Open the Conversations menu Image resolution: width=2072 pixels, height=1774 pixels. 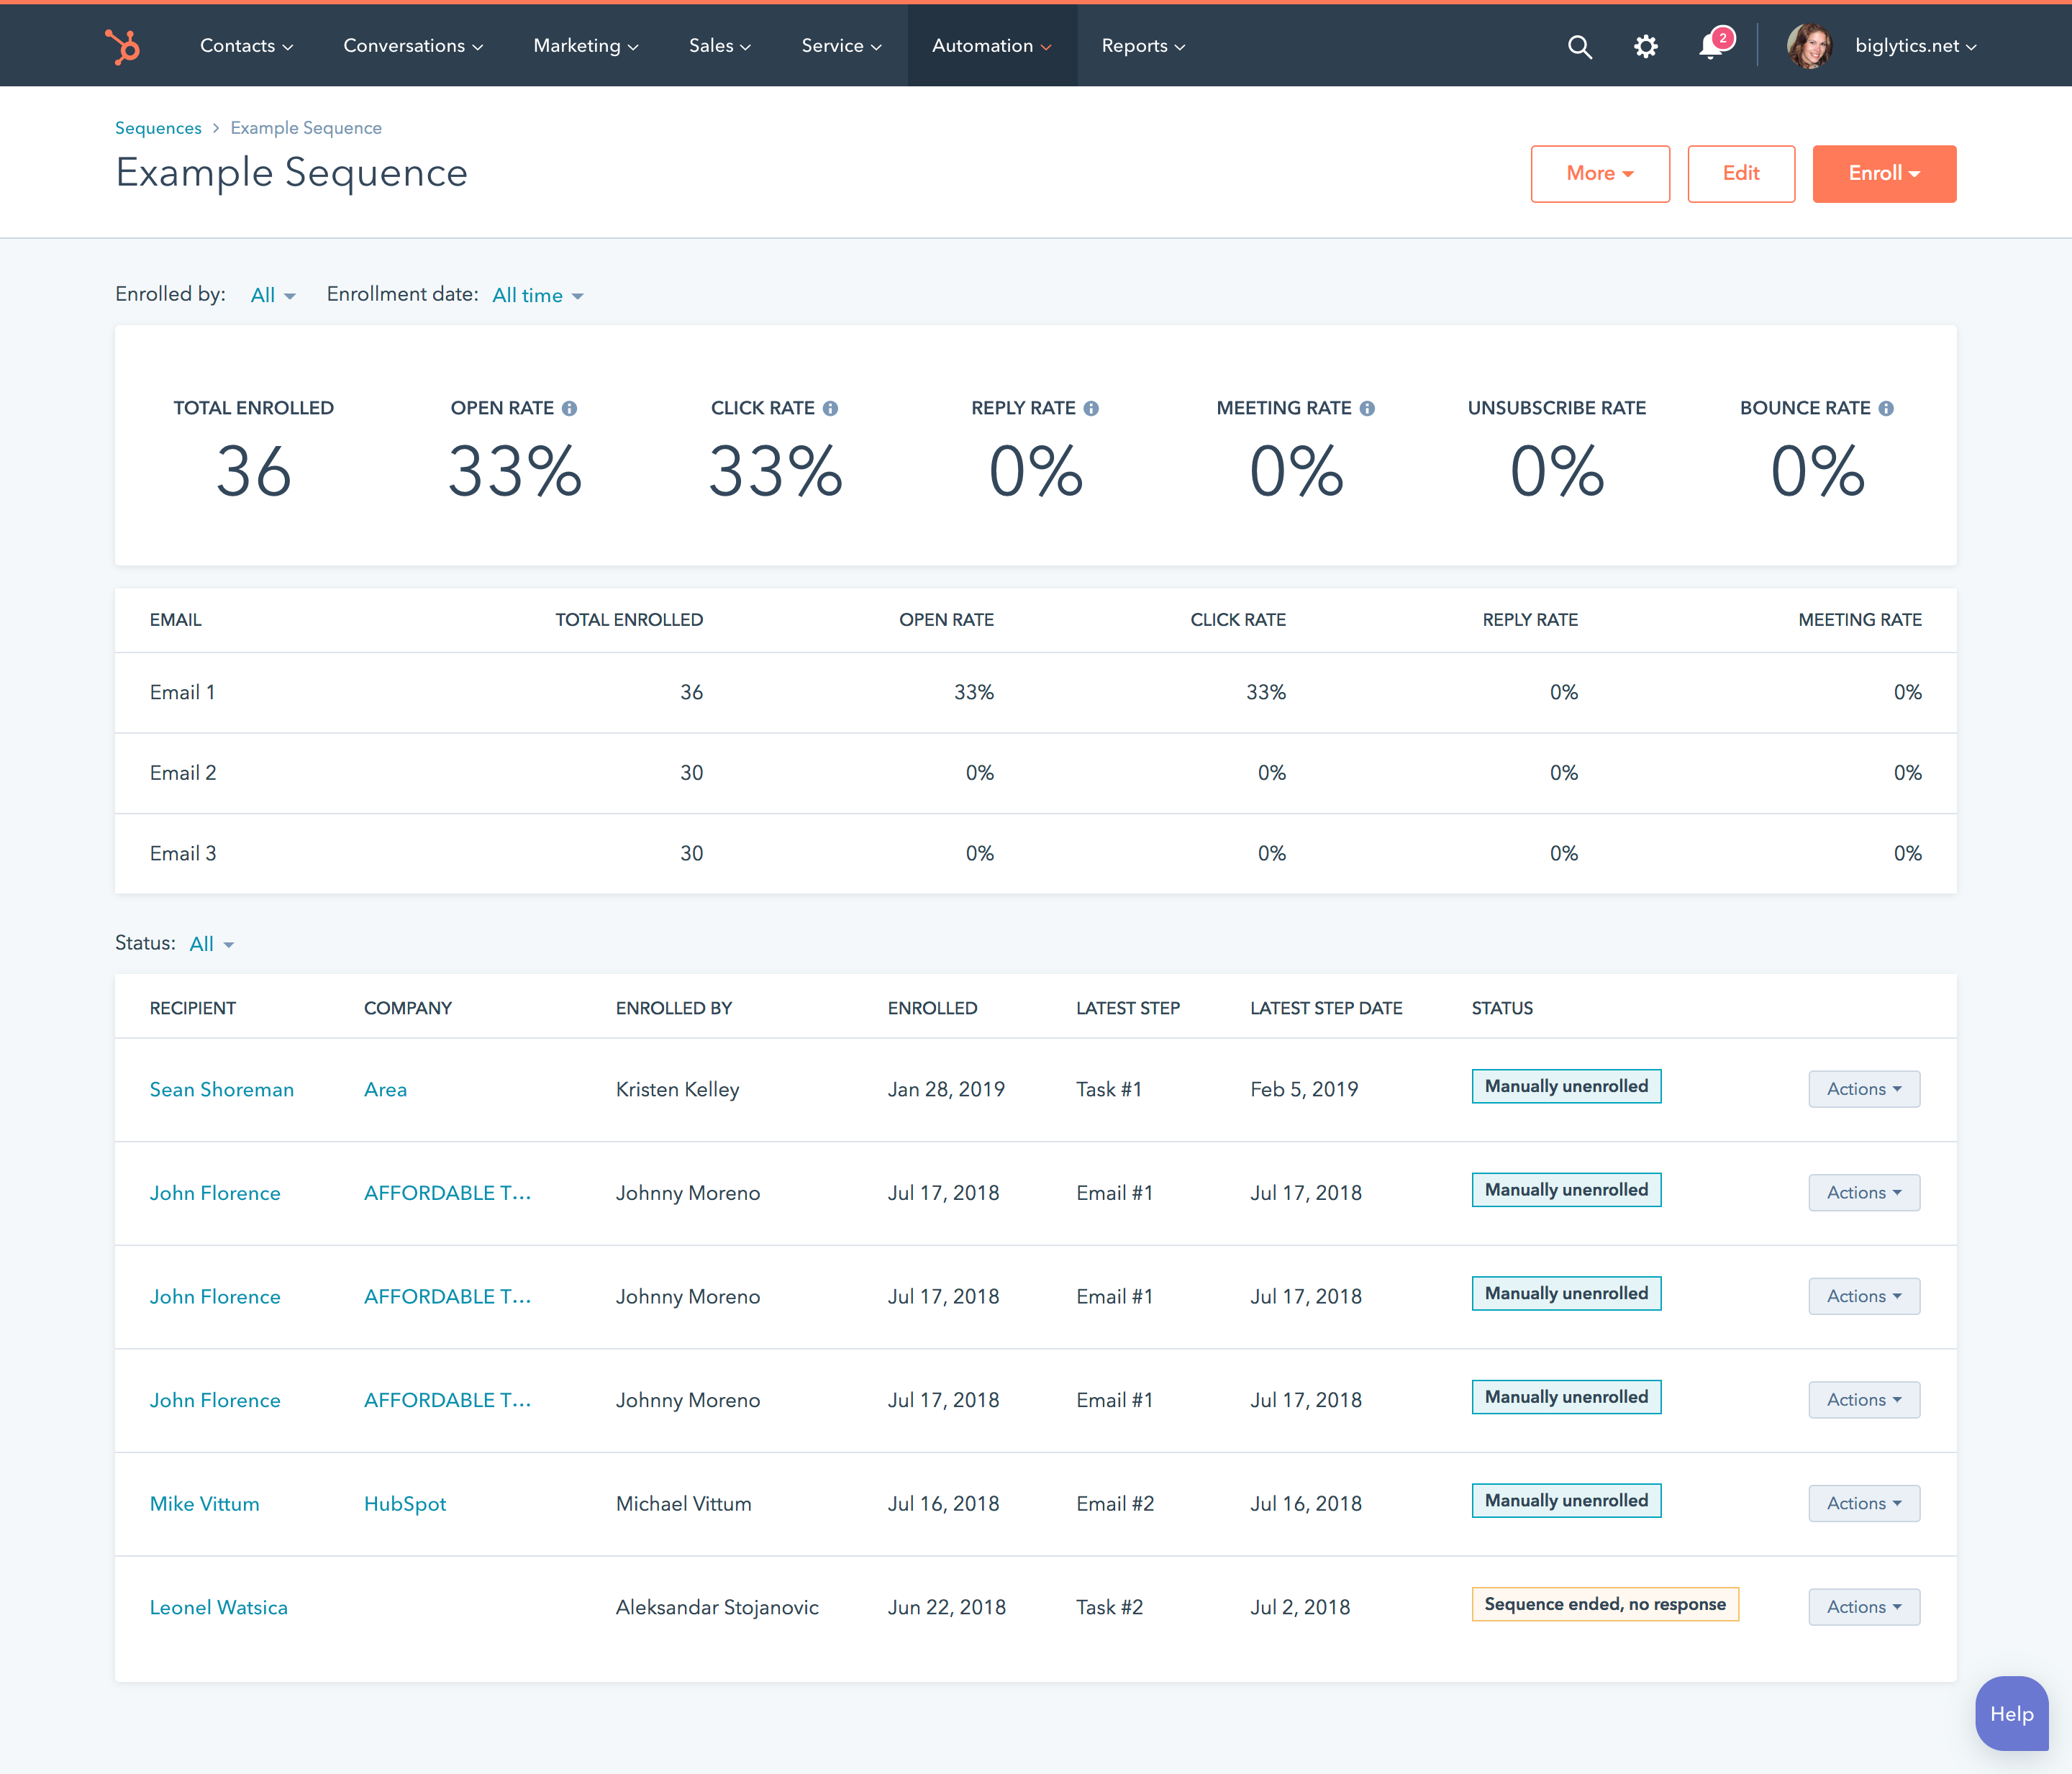[413, 46]
